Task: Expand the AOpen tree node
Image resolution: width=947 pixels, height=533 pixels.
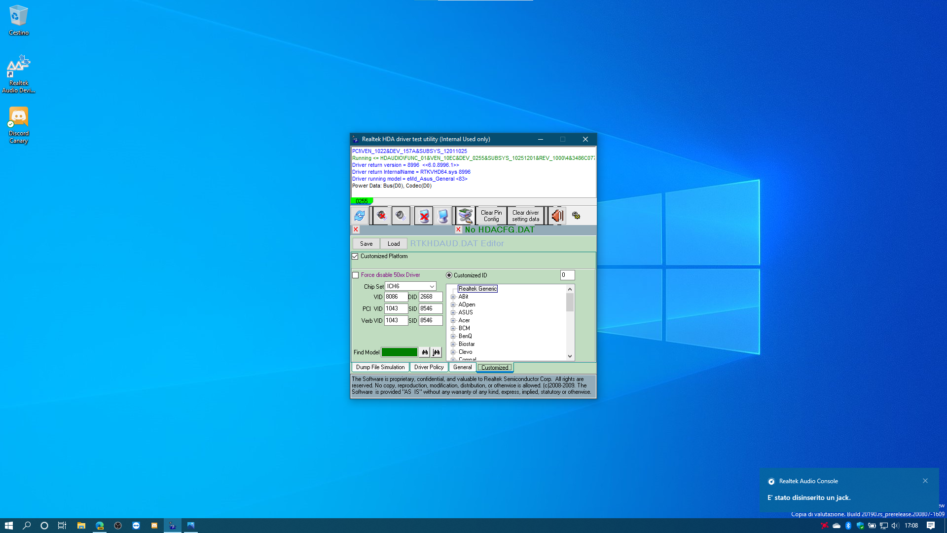Action: click(x=453, y=305)
